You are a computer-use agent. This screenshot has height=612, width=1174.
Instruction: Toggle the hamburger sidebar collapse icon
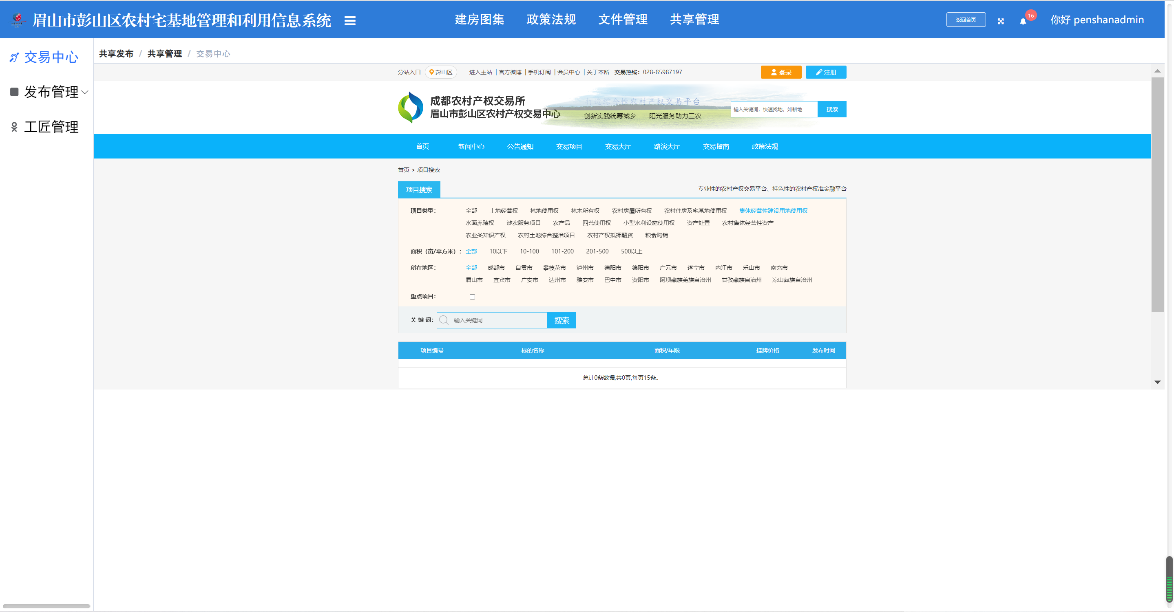pos(349,20)
